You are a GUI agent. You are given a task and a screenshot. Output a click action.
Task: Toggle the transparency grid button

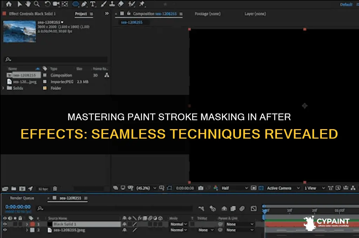tap(261, 188)
